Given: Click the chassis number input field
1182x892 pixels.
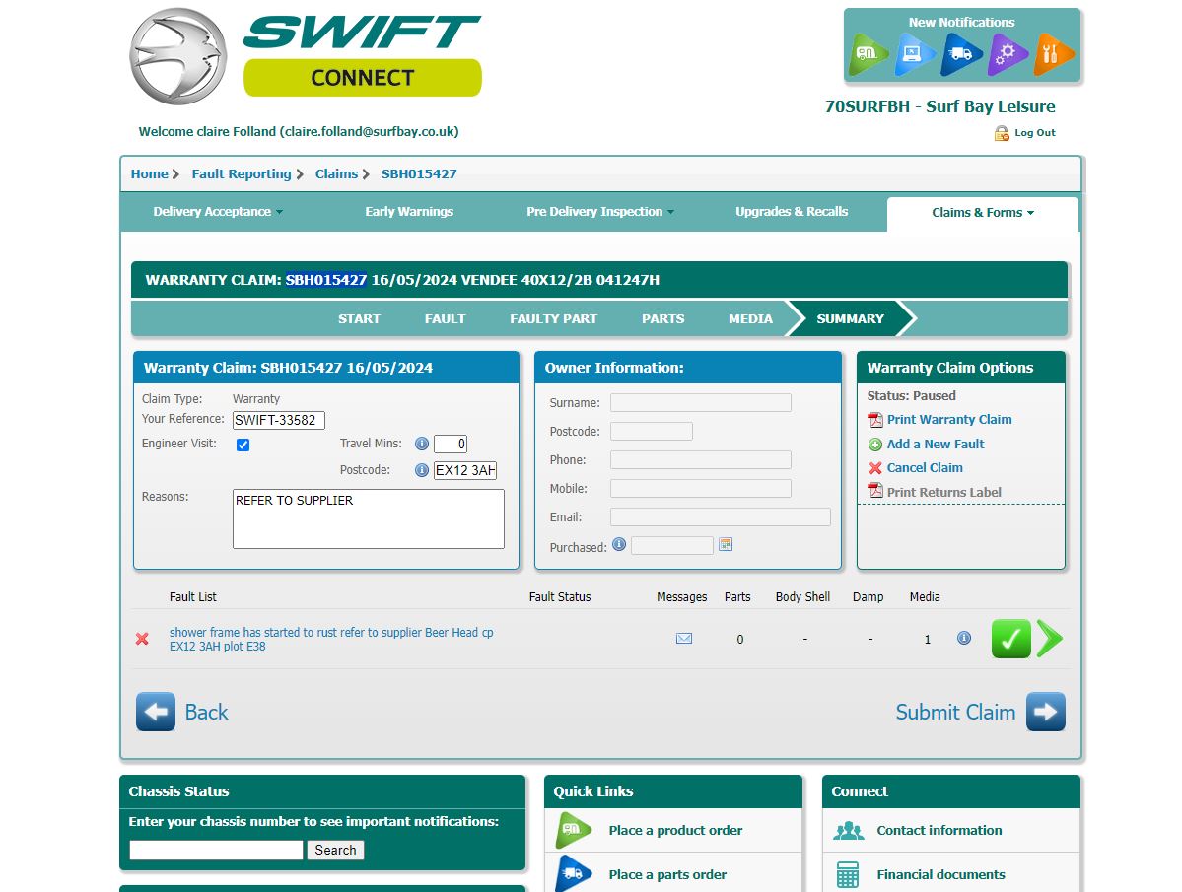Looking at the screenshot, I should (x=216, y=850).
